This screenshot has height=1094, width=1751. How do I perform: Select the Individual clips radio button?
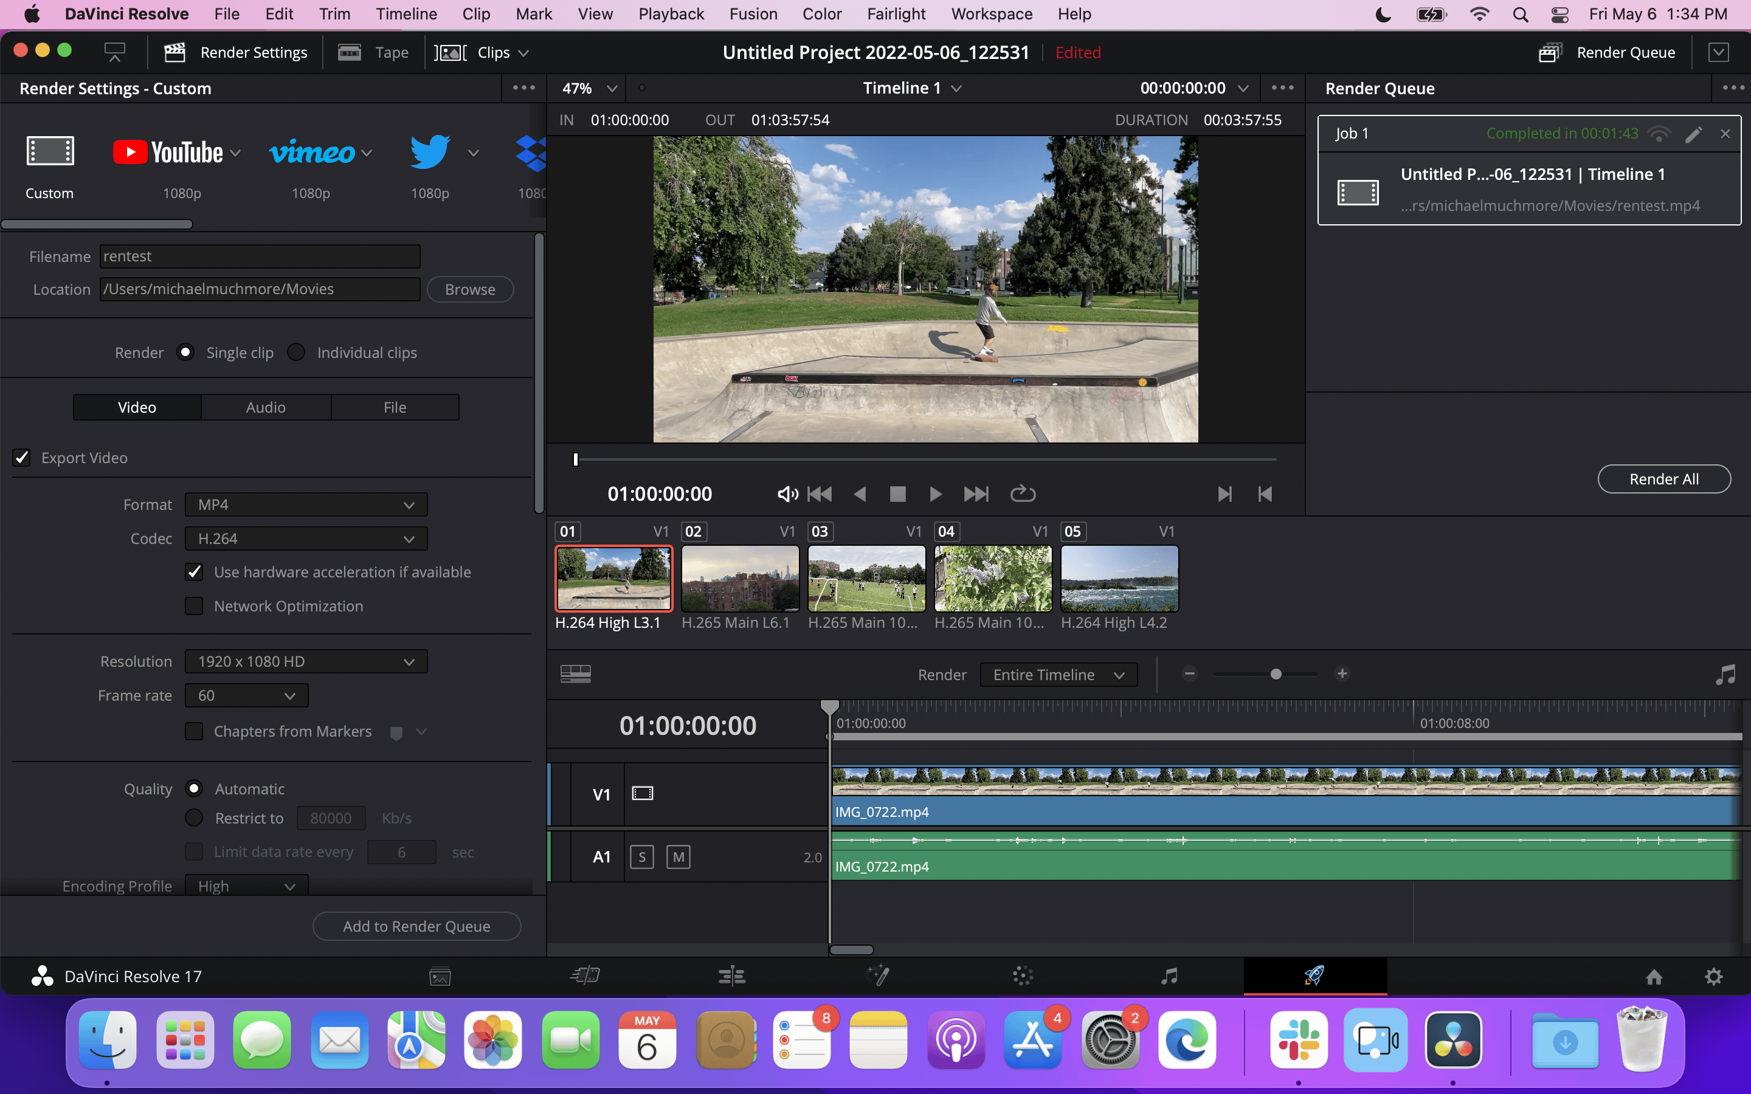296,353
